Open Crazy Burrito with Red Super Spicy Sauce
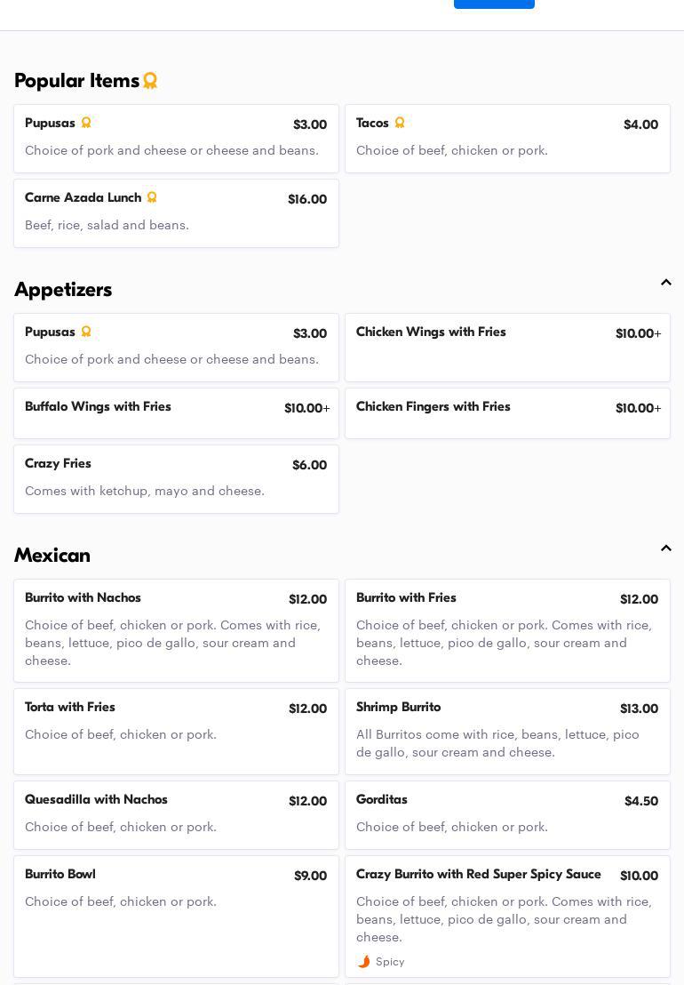684x985 pixels. tap(507, 916)
